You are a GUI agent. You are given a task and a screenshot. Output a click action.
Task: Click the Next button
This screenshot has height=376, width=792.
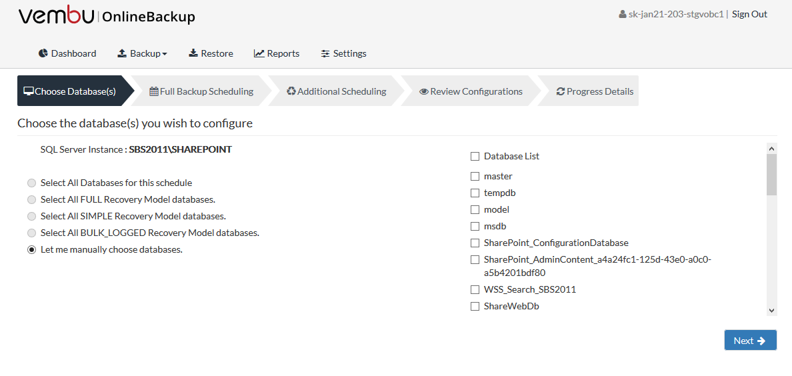[750, 341]
